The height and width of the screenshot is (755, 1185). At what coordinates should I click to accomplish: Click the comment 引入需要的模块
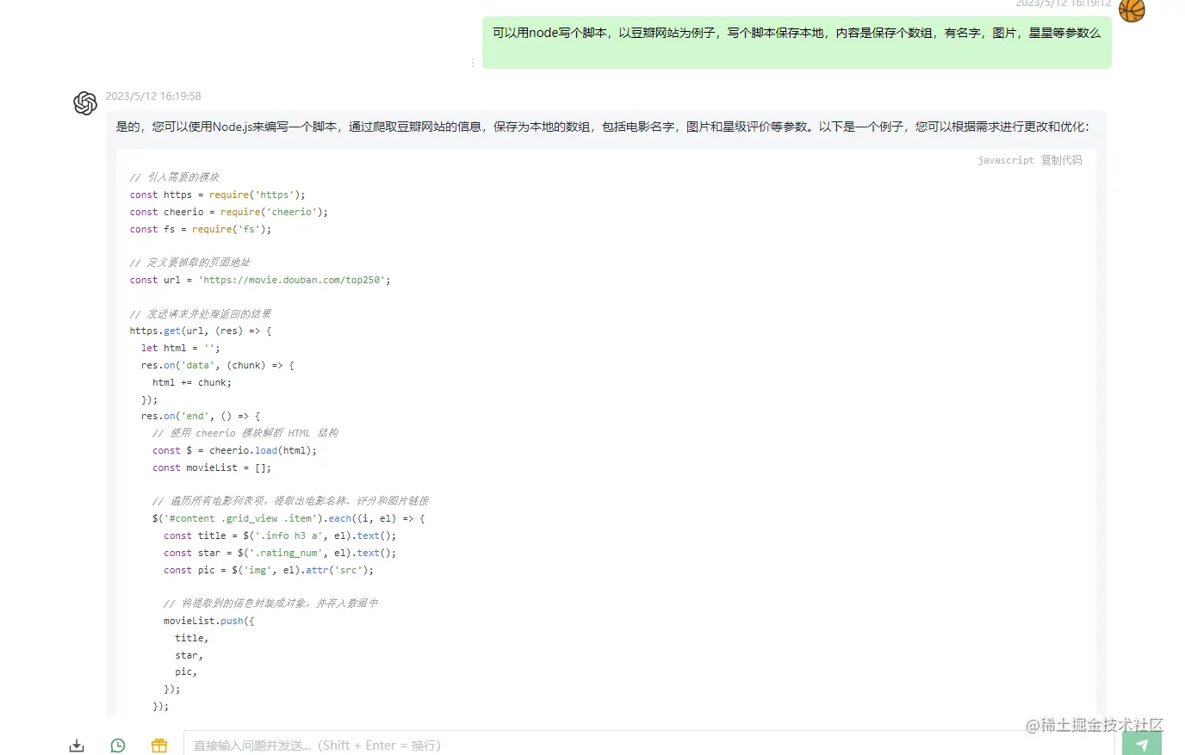click(175, 177)
